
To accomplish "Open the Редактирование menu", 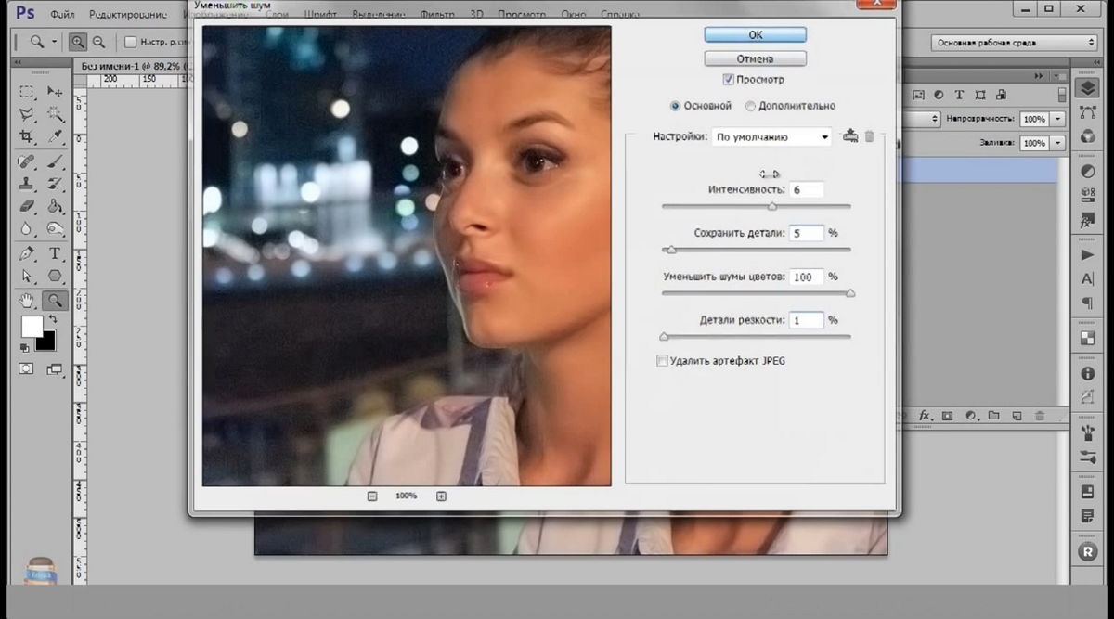I will tap(128, 15).
